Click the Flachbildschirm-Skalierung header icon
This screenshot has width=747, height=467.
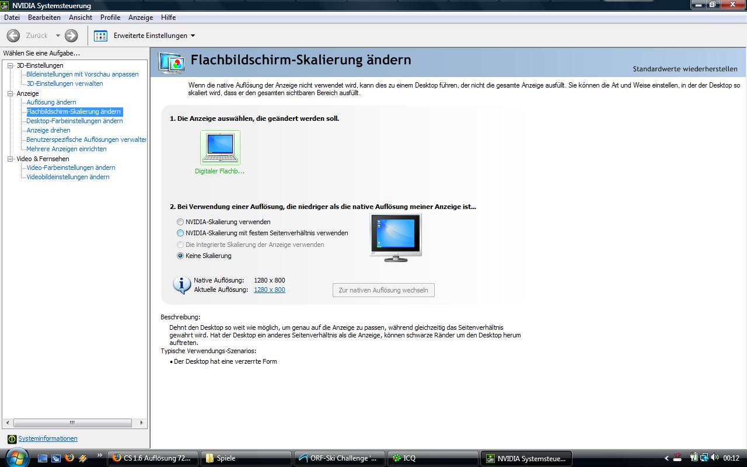(x=172, y=62)
